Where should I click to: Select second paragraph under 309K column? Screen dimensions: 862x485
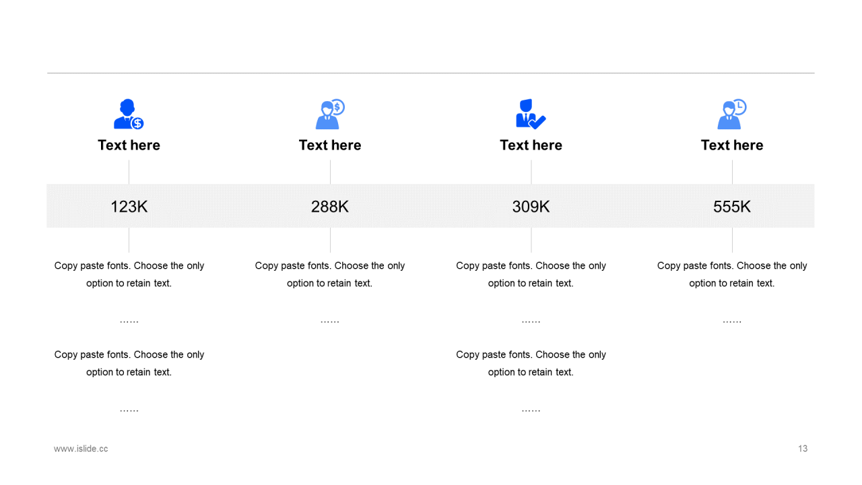(531, 363)
